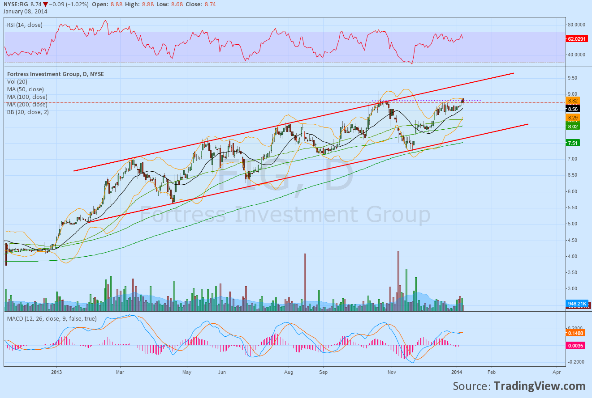Screen dimensions: 592x398
Task: Open the TradingView.com source link
Action: point(540,386)
